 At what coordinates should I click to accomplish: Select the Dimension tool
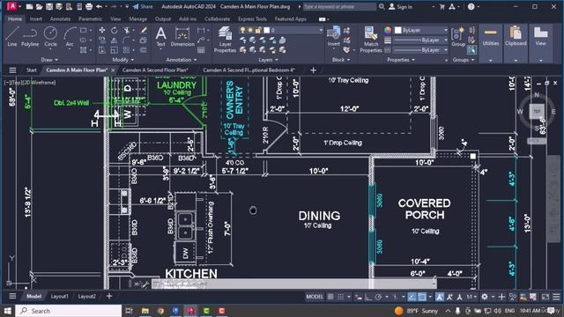point(182,36)
